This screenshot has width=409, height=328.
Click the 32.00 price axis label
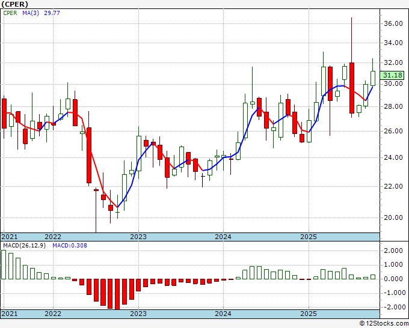pyautogui.click(x=393, y=62)
